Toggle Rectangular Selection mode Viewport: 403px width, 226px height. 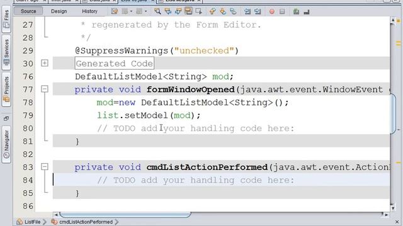(199, 11)
